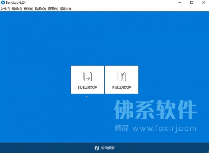Click the Bandizip logo in title bar
This screenshot has height=153, width=209.
[x=3, y=3]
